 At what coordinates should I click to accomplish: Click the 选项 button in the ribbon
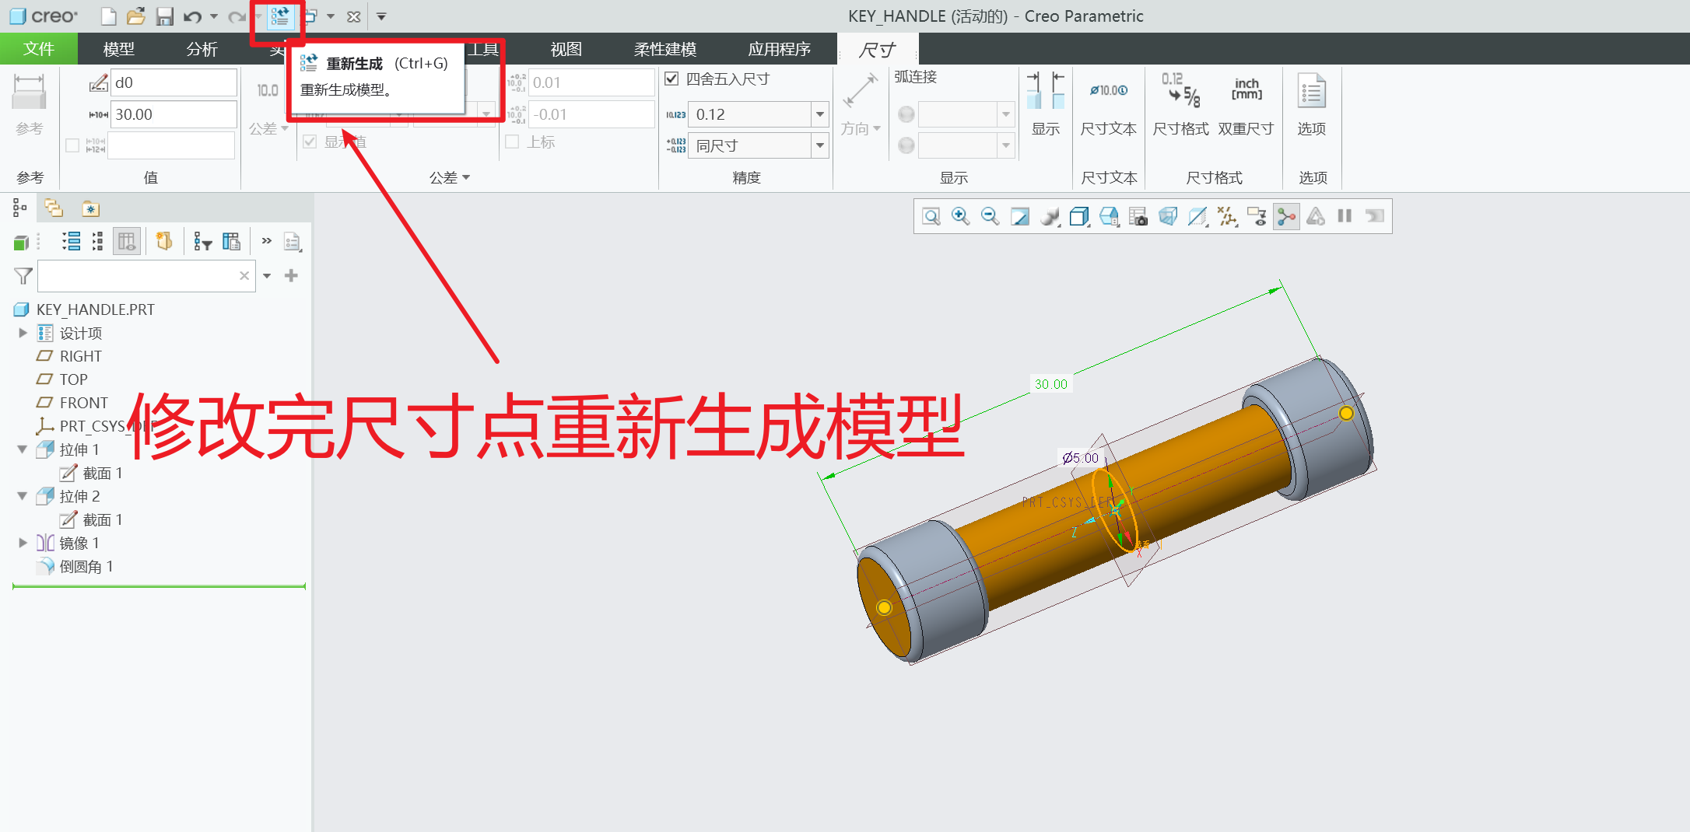click(x=1312, y=105)
